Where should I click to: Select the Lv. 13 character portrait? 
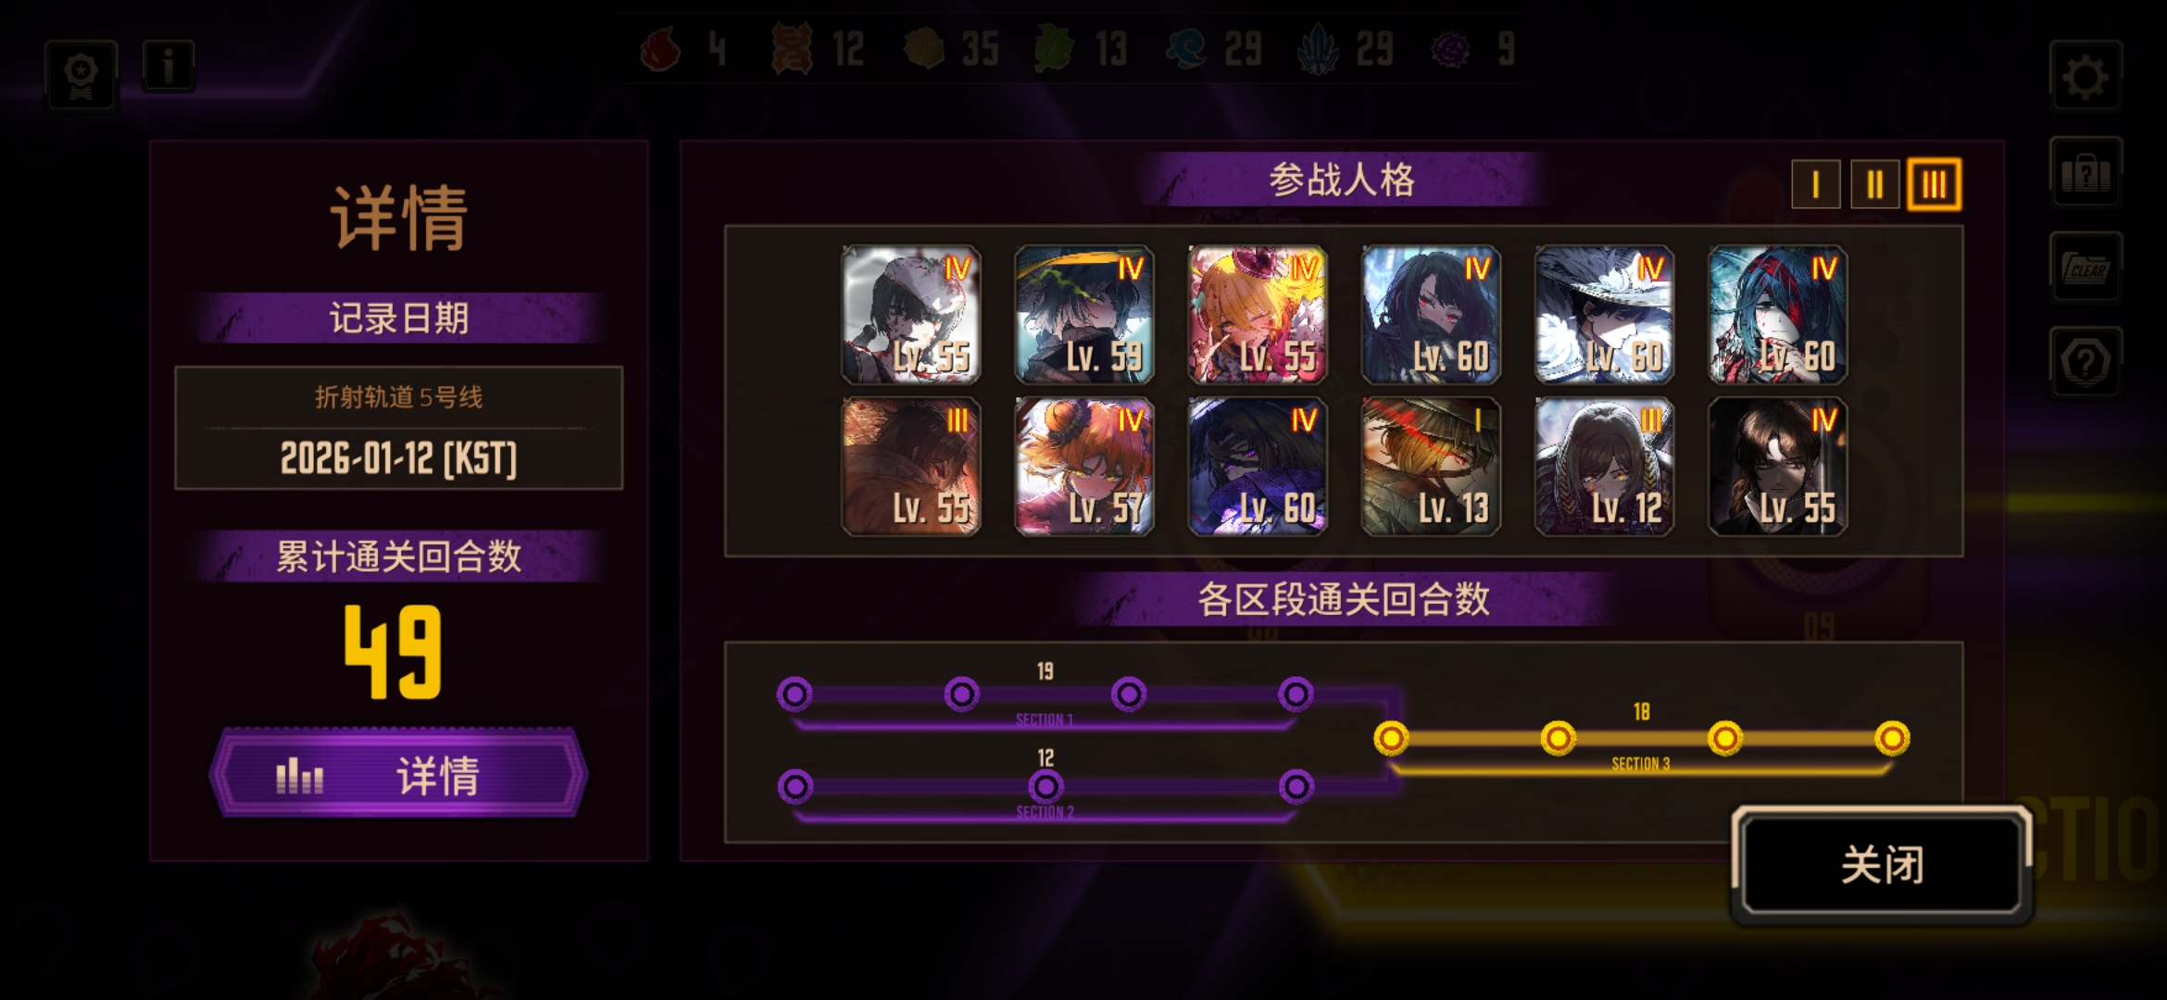(x=1431, y=467)
